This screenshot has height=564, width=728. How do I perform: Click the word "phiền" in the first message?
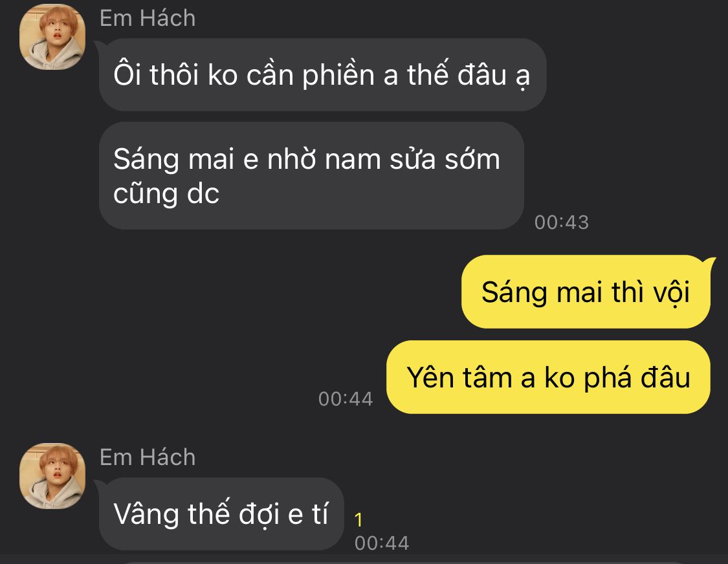[338, 76]
